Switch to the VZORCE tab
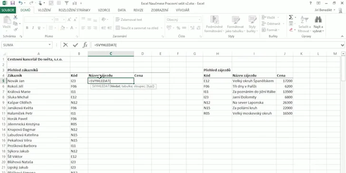The height and width of the screenshot is (173, 346). (104, 10)
